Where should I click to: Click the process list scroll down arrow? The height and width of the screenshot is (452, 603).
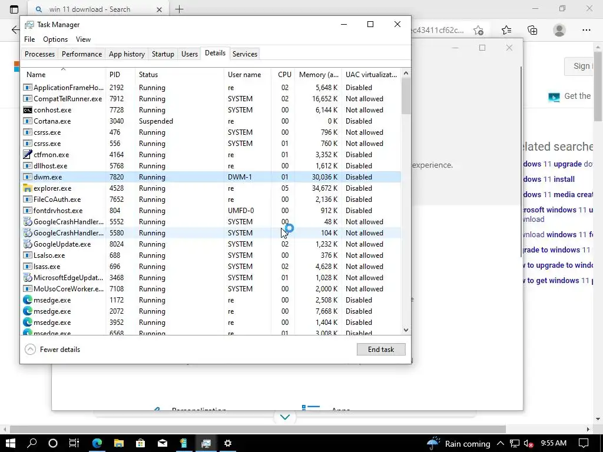click(406, 330)
